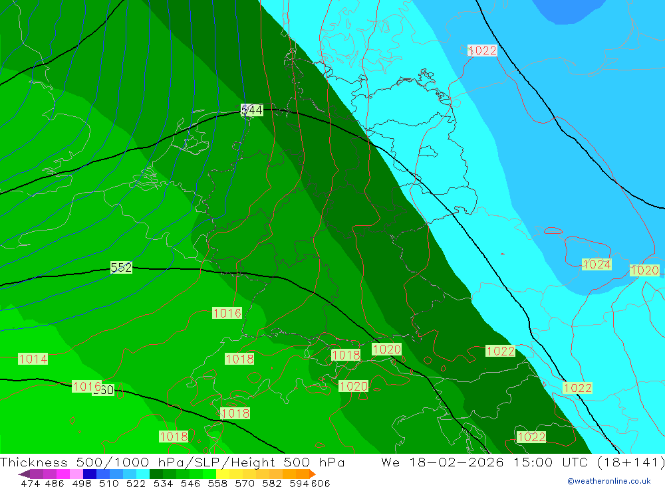Click legend value 498
Viewport: 665px width, 487px height.
[82, 483]
